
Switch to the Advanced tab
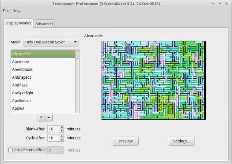pos(44,24)
